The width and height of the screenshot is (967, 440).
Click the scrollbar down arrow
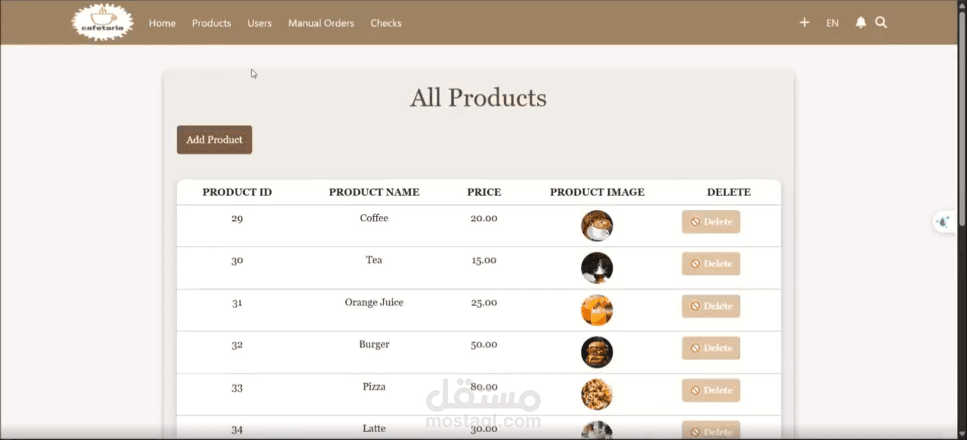coord(962,433)
